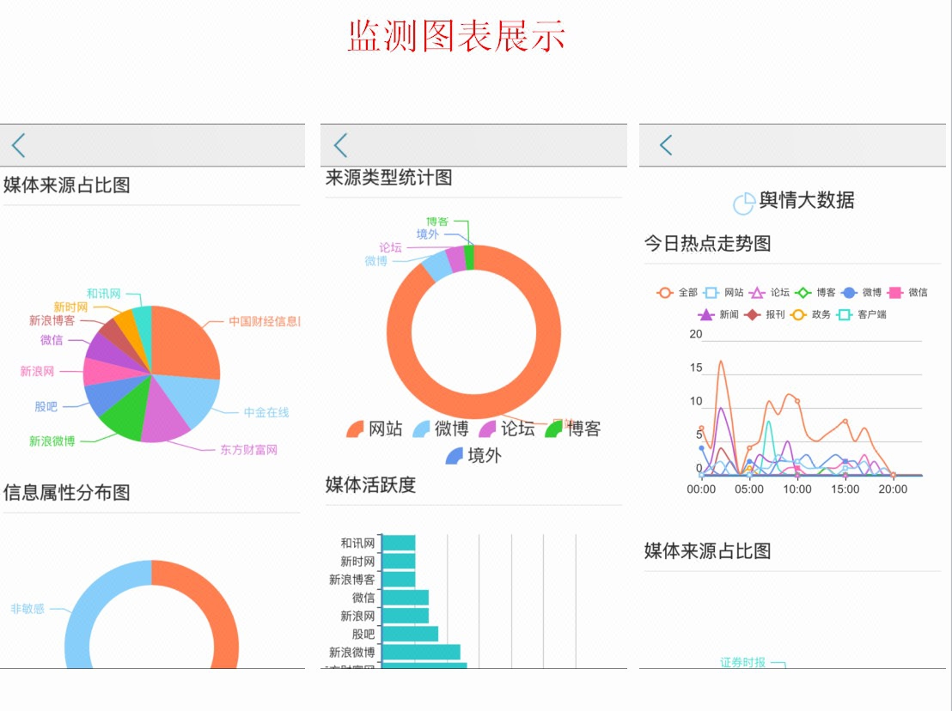Tap back arrow above 舆情大数据 title
The image size is (952, 711).
(666, 145)
